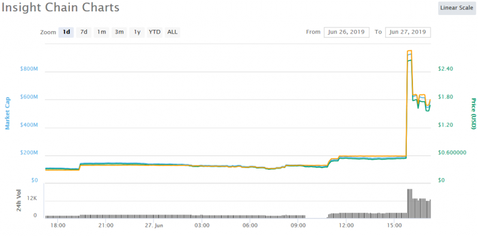Click the 21:00 time axis label
Image resolution: width=478 pixels, height=236 pixels.
pos(106,226)
